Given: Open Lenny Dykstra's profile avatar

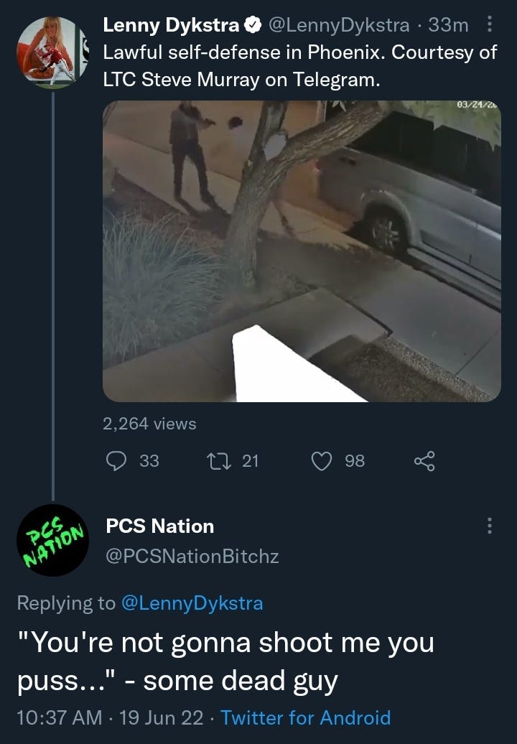Looking at the screenshot, I should (52, 52).
